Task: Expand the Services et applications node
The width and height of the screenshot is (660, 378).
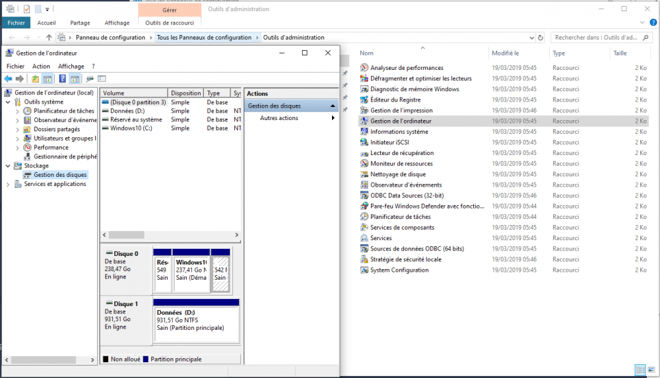Action: tap(8, 184)
